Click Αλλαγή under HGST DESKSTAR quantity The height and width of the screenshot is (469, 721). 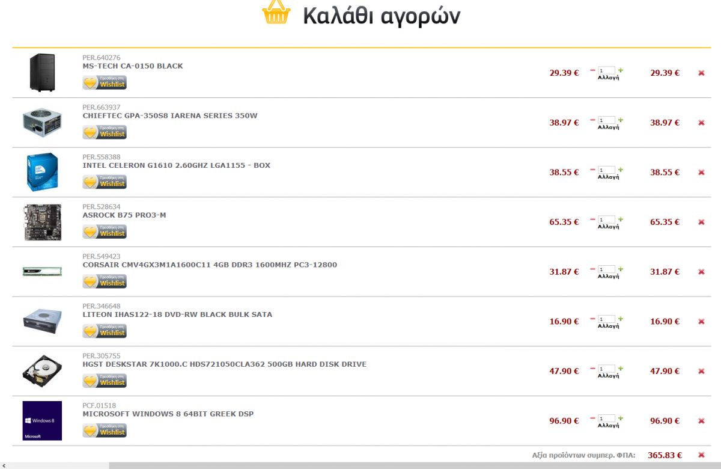608,376
